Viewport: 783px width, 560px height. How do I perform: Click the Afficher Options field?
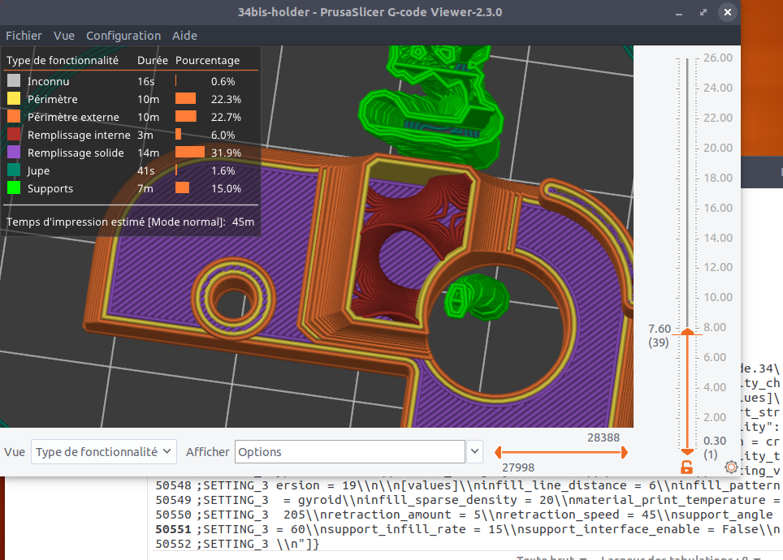pyautogui.click(x=350, y=452)
